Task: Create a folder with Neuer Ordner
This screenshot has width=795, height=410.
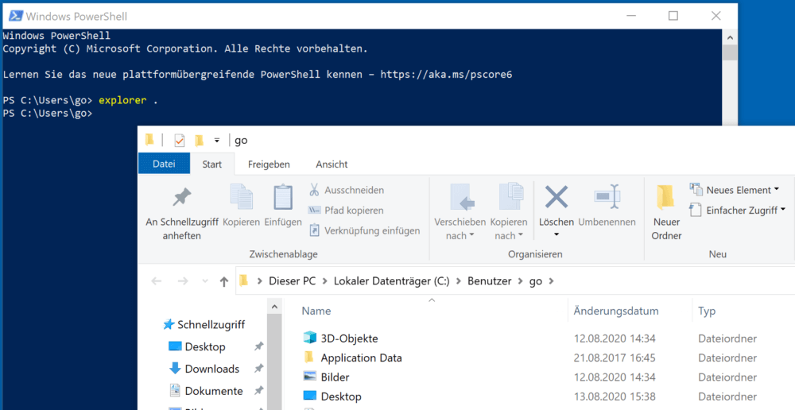Action: pyautogui.click(x=666, y=214)
